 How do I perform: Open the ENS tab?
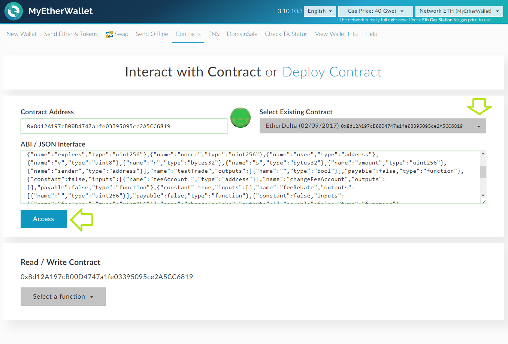[x=214, y=34]
